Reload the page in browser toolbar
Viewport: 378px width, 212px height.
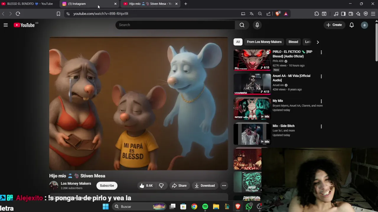18,14
